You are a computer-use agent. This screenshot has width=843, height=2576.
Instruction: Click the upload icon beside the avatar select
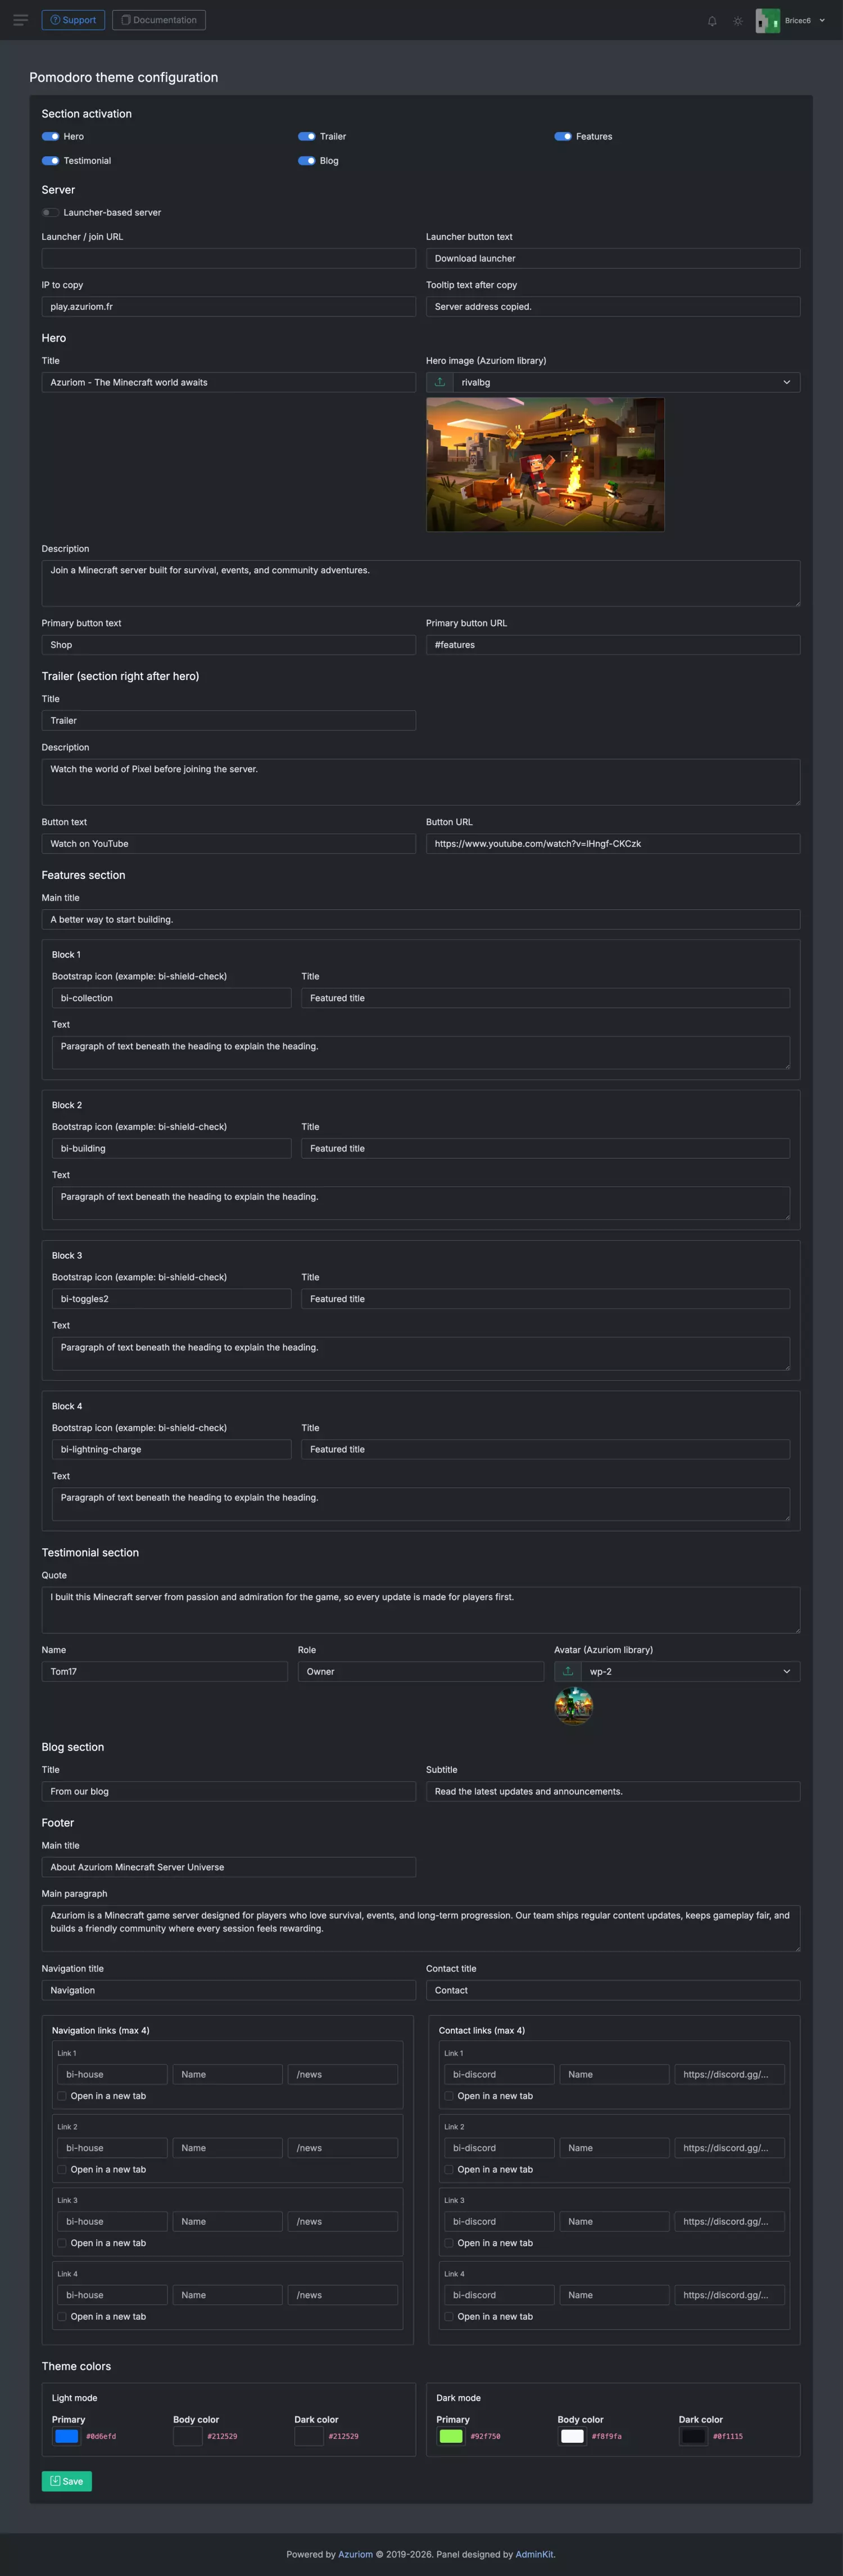pos(568,1671)
